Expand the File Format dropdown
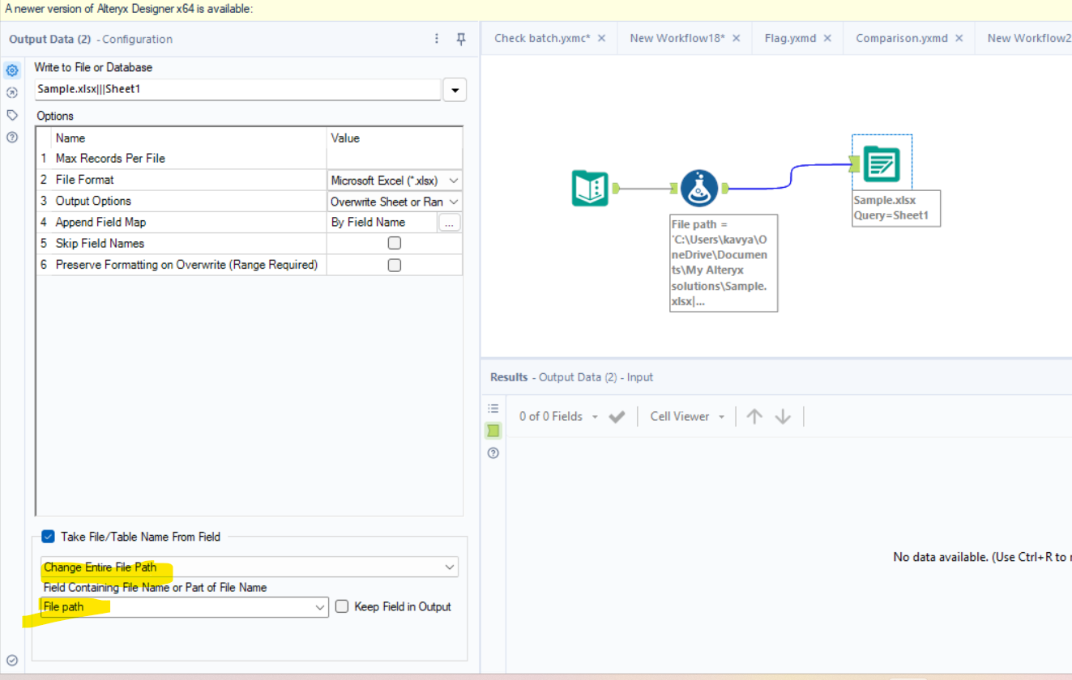This screenshot has width=1072, height=680. [x=453, y=181]
